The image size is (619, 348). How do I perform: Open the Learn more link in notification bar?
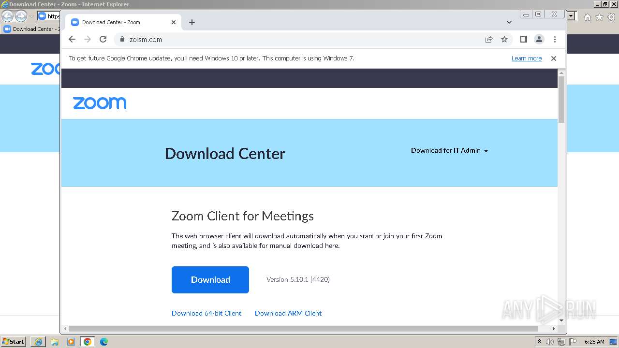pyautogui.click(x=527, y=58)
